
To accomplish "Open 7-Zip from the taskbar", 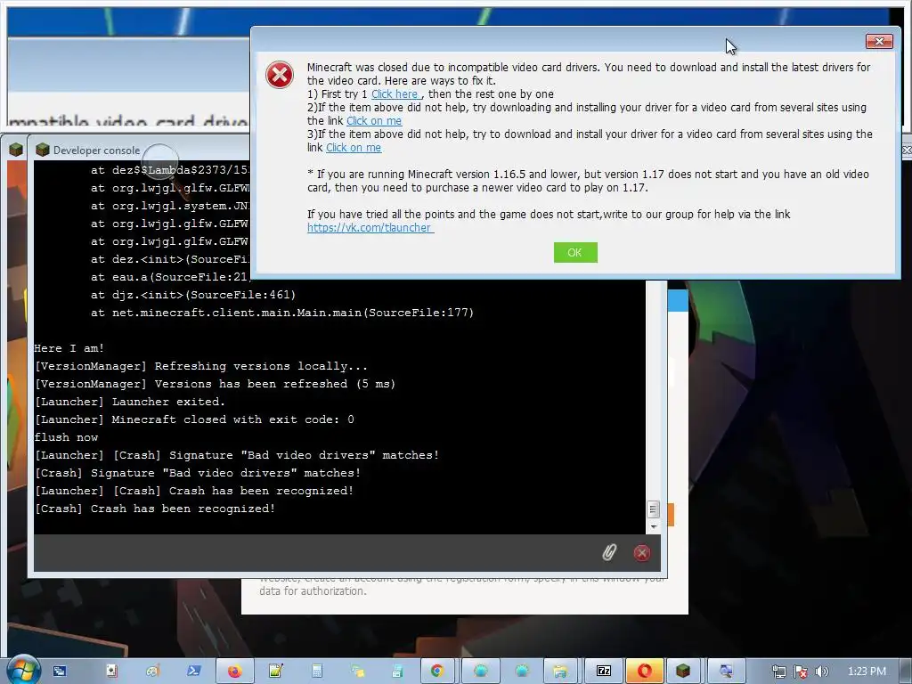I will (604, 672).
